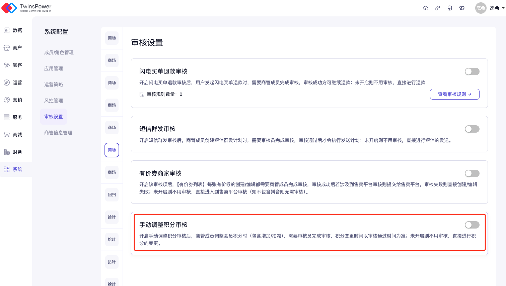The width and height of the screenshot is (506, 286).
Task: Expand the 杰希 account dropdown arrow
Action: tap(503, 8)
